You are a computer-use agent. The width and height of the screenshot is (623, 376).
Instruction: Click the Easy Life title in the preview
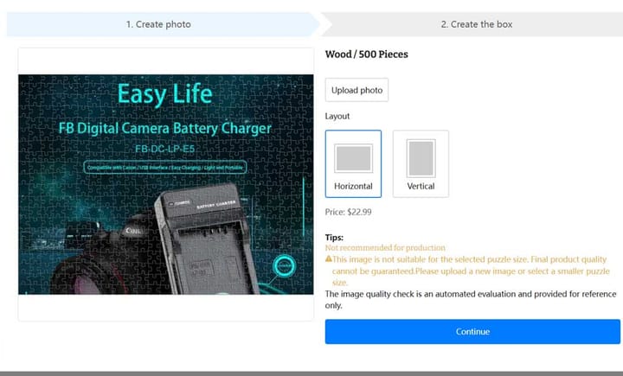(165, 94)
